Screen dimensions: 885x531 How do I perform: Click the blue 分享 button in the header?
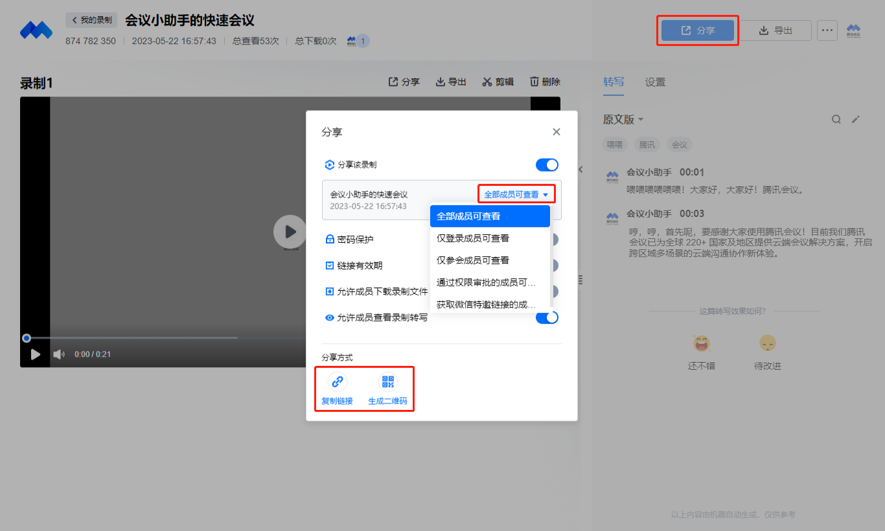coord(697,30)
